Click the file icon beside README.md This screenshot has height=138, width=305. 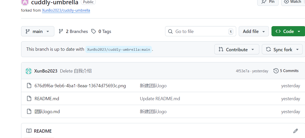pyautogui.click(x=29, y=99)
